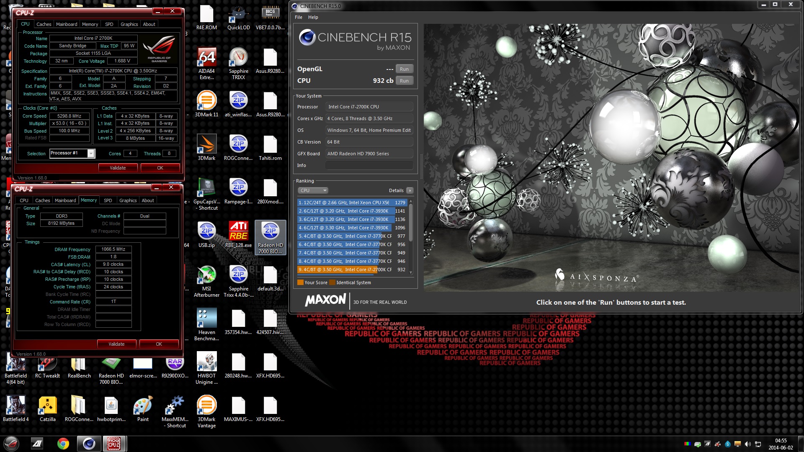Select the R9290DXO RAR archive icon

pyautogui.click(x=175, y=367)
